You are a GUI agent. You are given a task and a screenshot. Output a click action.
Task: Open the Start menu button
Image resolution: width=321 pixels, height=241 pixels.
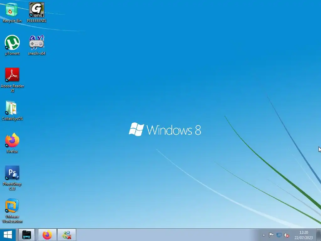pyautogui.click(x=8, y=235)
